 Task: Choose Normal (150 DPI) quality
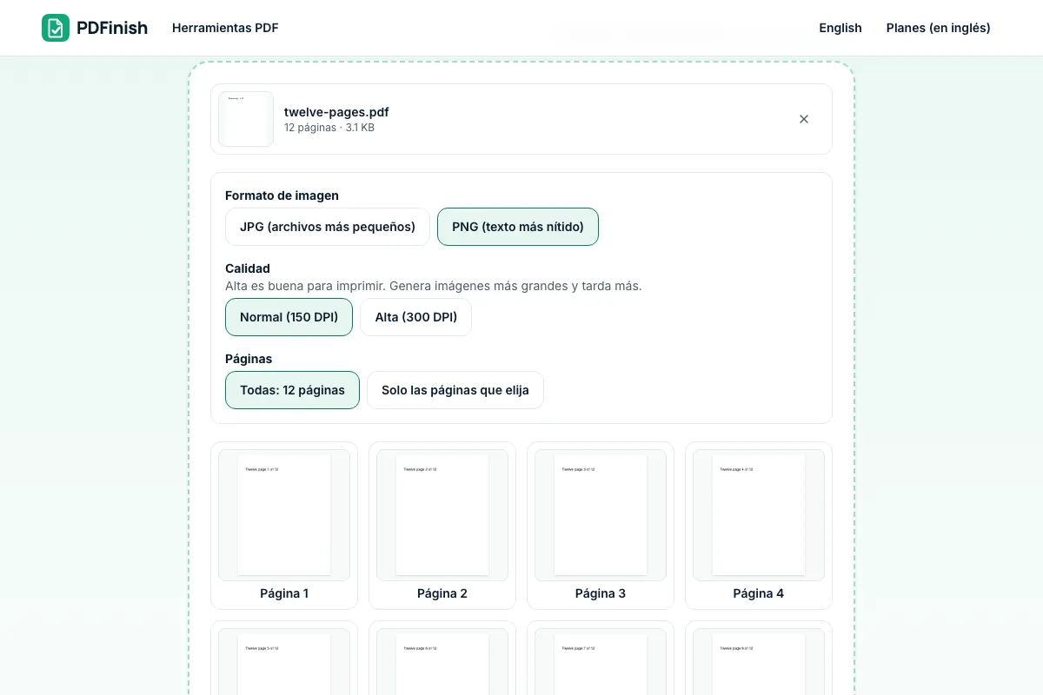289,317
